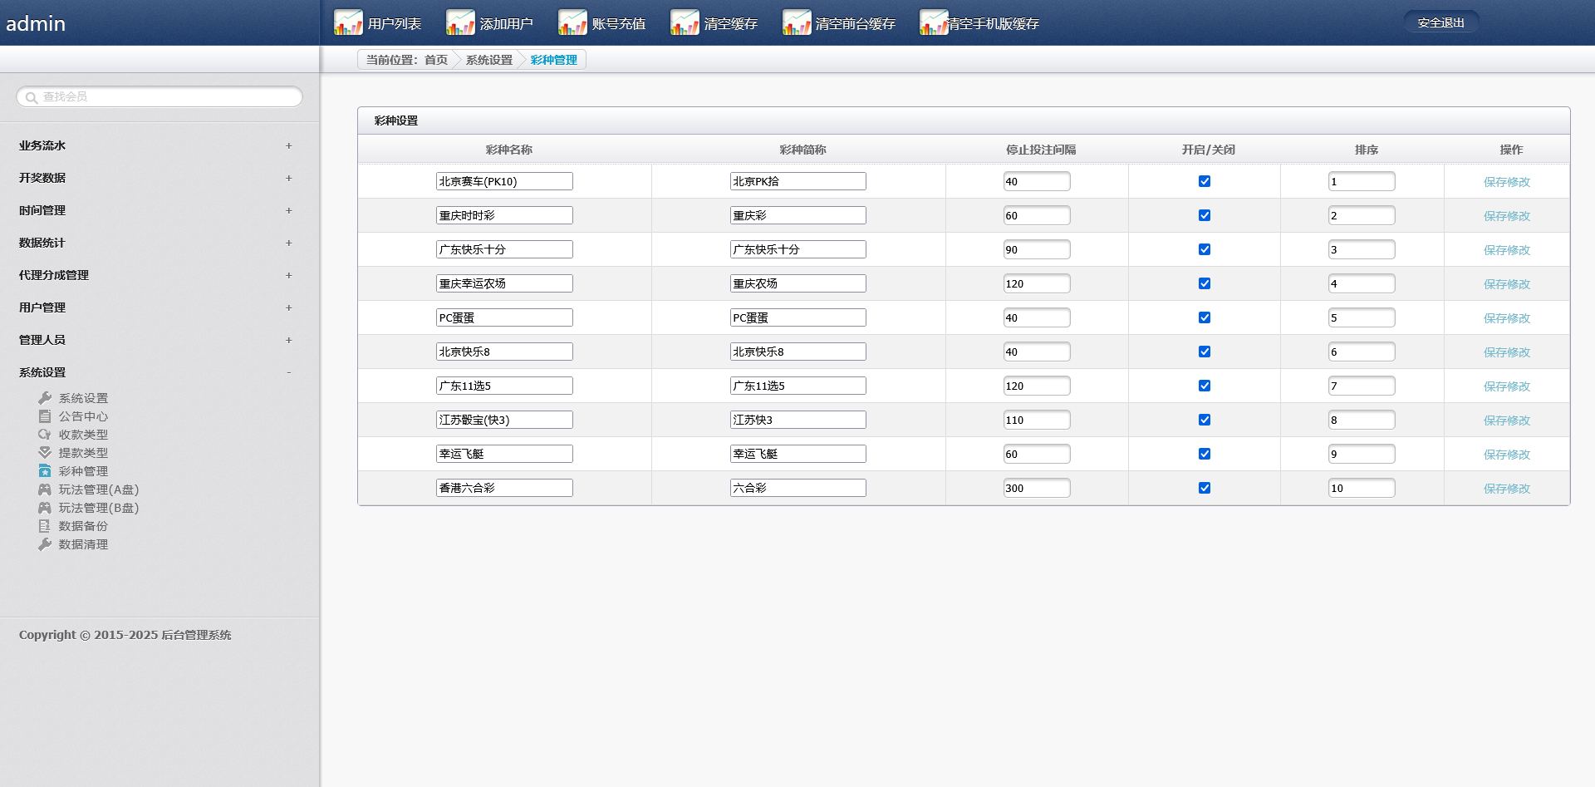
Task: Click the 清空缓存 toolbar icon
Action: click(x=685, y=22)
